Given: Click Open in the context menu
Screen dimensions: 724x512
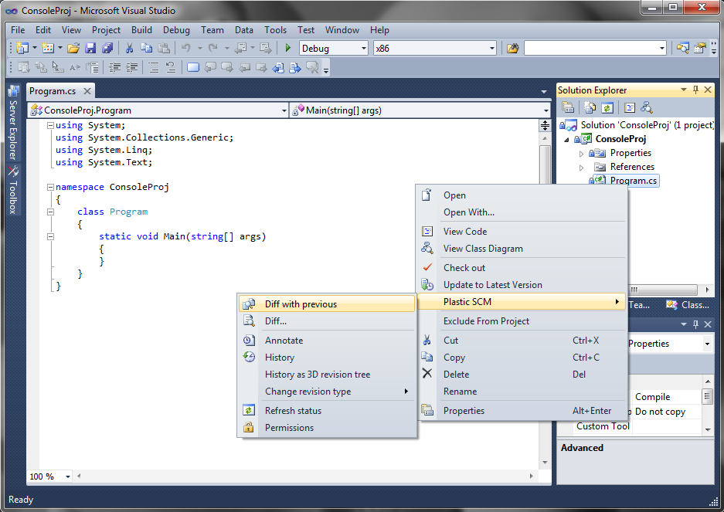Looking at the screenshot, I should [x=522, y=195].
